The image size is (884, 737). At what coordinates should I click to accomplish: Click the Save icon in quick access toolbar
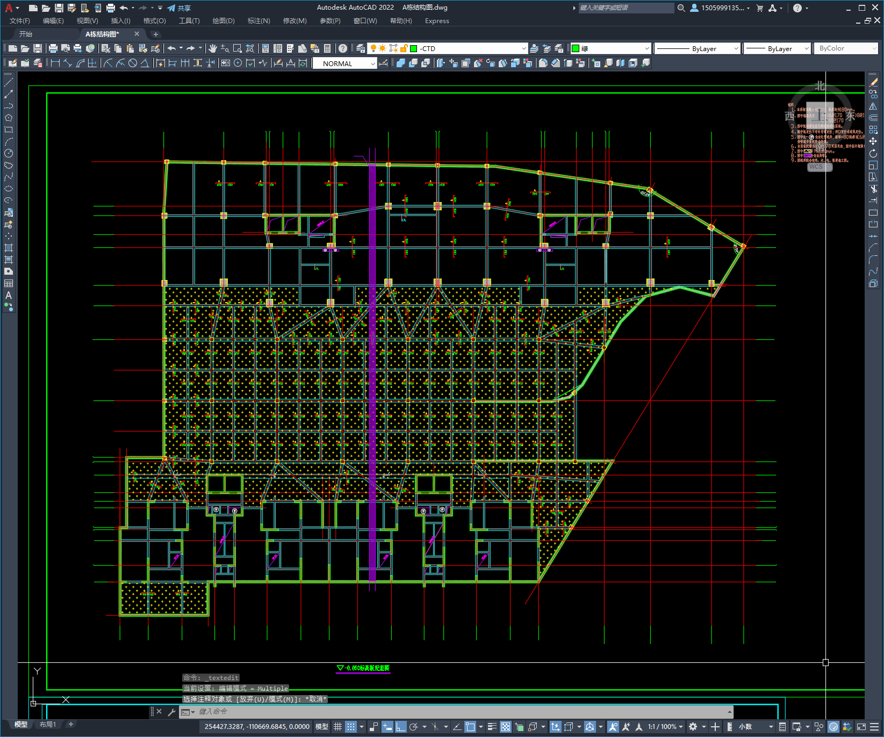[59, 8]
